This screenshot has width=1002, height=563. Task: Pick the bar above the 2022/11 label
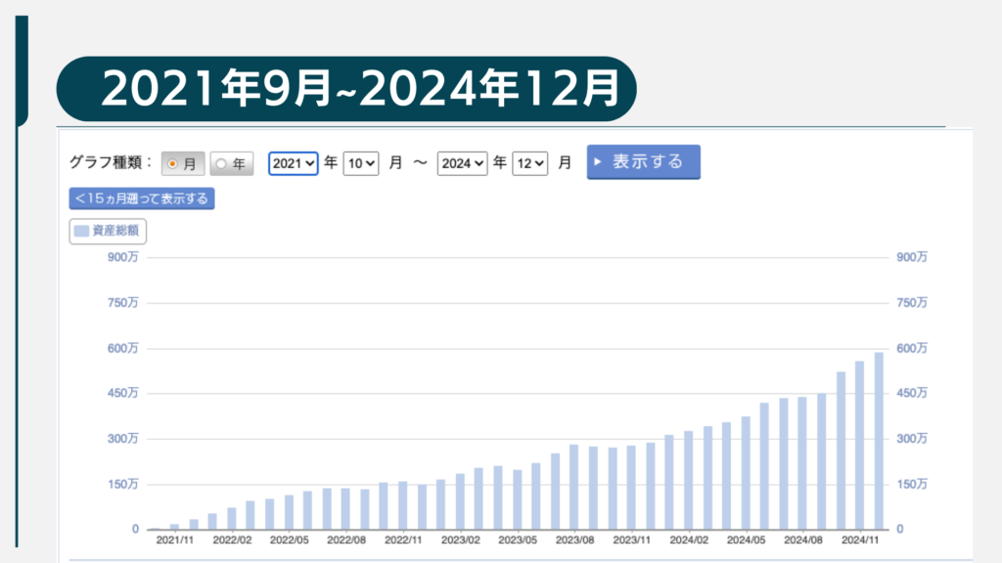pos(402,505)
